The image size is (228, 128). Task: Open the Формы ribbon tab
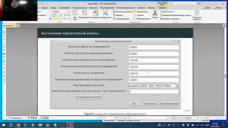pyautogui.click(x=53, y=8)
